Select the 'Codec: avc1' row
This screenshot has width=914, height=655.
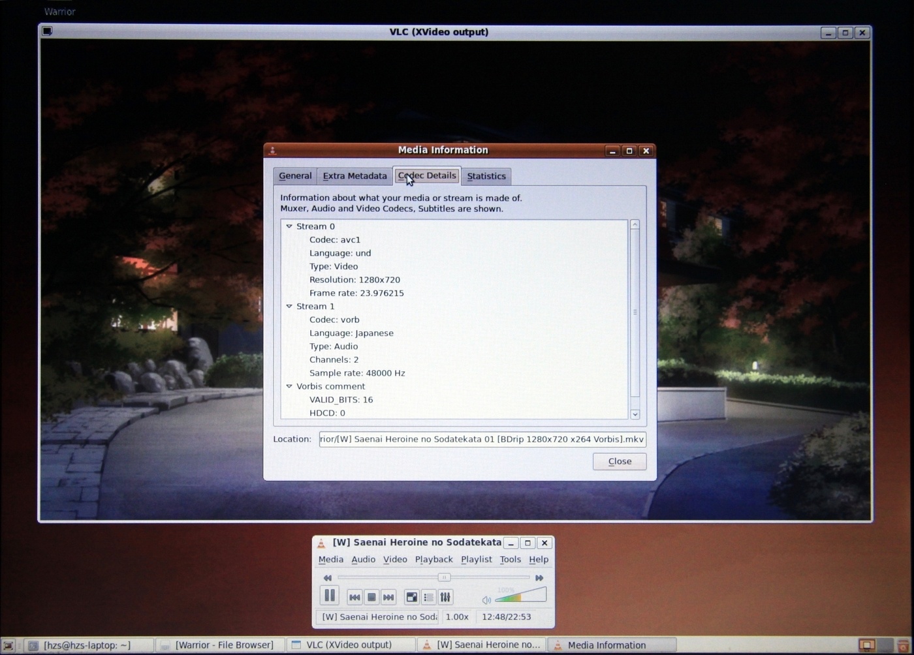(335, 239)
